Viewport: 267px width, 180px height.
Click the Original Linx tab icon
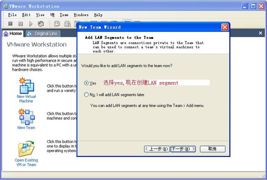pyautogui.click(x=29, y=34)
